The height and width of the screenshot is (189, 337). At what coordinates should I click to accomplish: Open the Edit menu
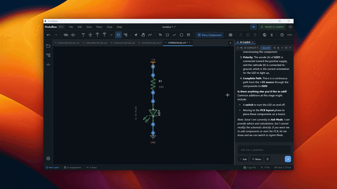tap(80, 27)
